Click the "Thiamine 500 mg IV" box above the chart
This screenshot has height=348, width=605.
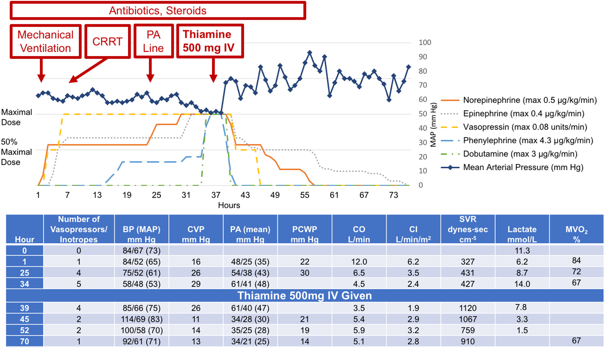pyautogui.click(x=210, y=41)
